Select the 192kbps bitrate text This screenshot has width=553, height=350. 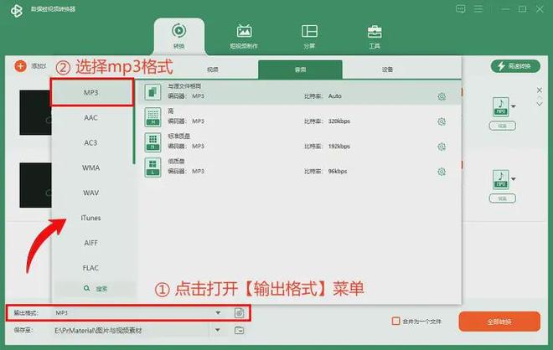click(x=339, y=147)
